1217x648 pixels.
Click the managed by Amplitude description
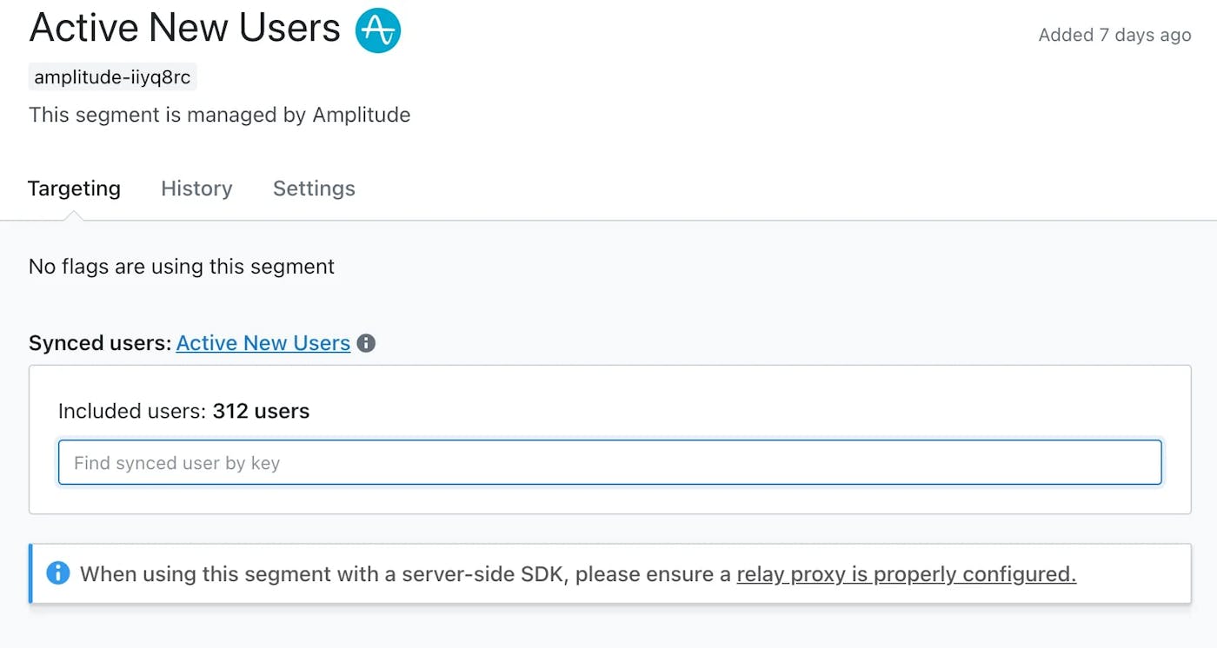coord(219,115)
